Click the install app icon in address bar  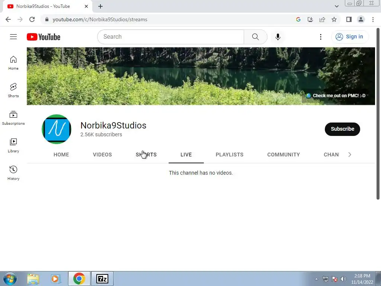[310, 19]
